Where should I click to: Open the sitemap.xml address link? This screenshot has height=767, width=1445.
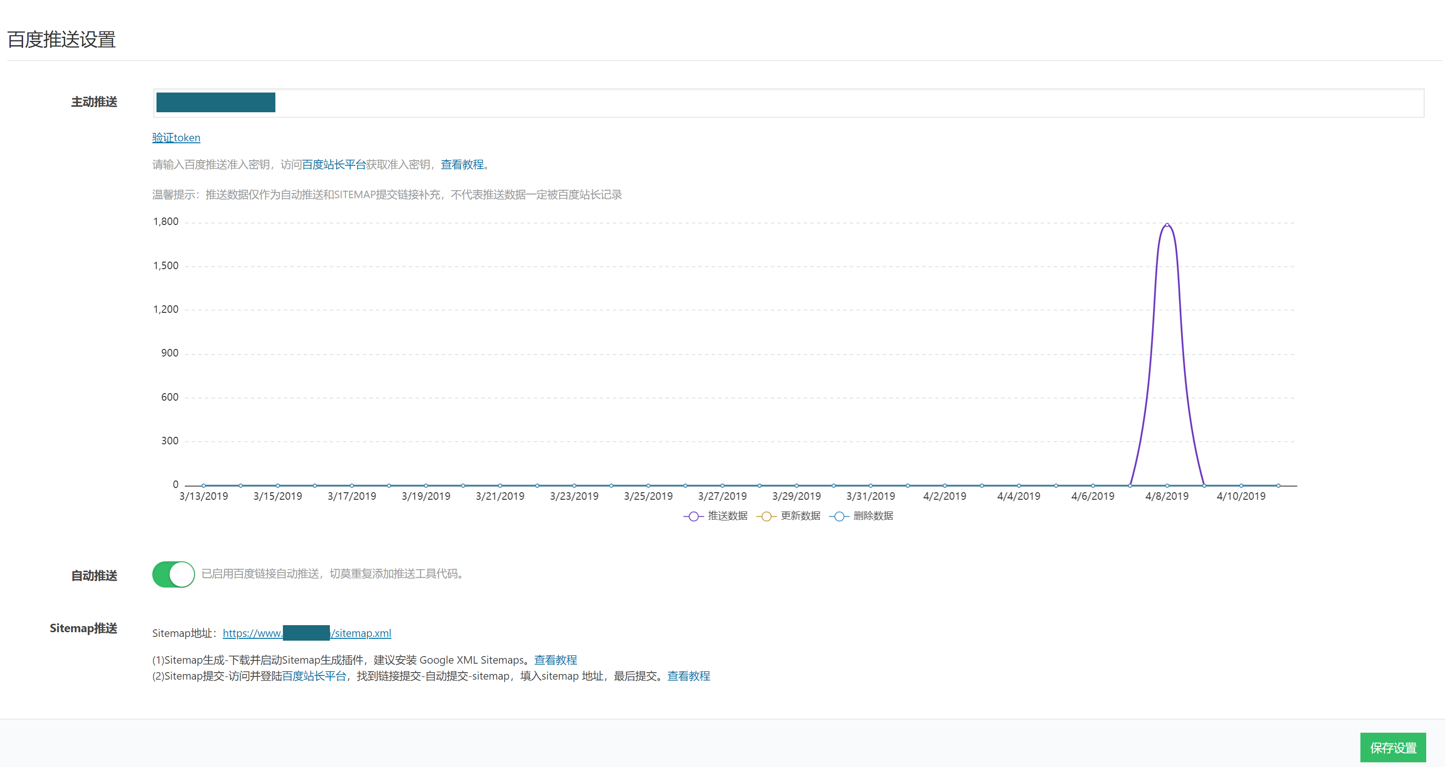coord(361,634)
